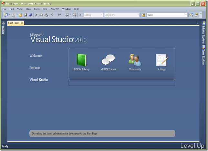This screenshot has height=151, width=208.
Task: Click the Ready status bar text
Action: (x=5, y=146)
